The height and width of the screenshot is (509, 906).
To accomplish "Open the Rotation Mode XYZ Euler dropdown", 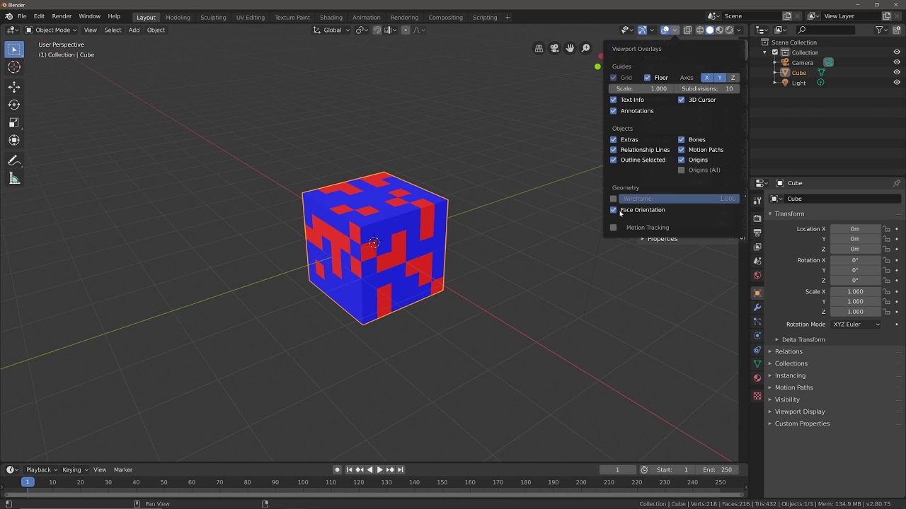I will (856, 324).
